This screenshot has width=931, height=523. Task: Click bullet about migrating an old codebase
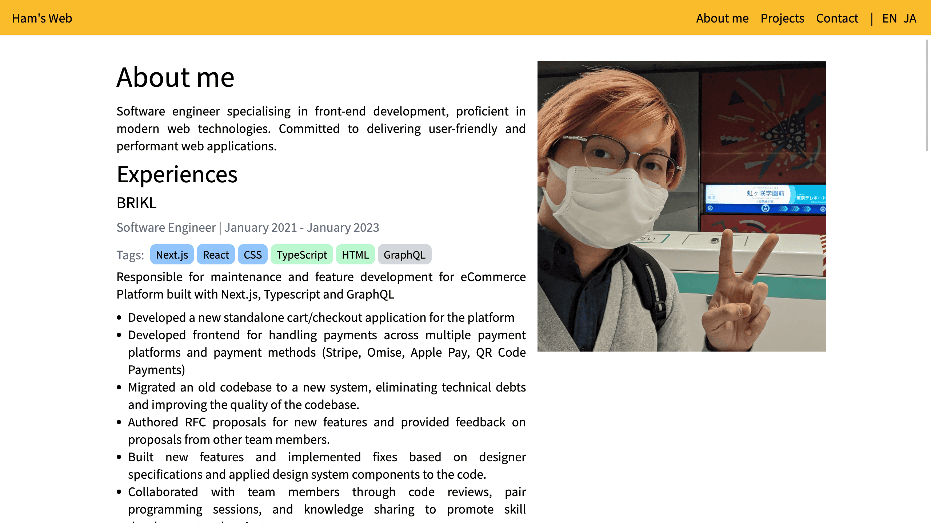[x=327, y=396]
